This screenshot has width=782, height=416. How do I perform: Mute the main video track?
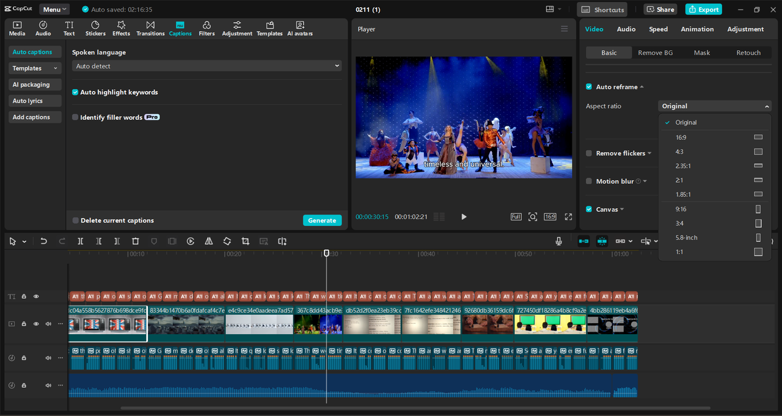[48, 324]
